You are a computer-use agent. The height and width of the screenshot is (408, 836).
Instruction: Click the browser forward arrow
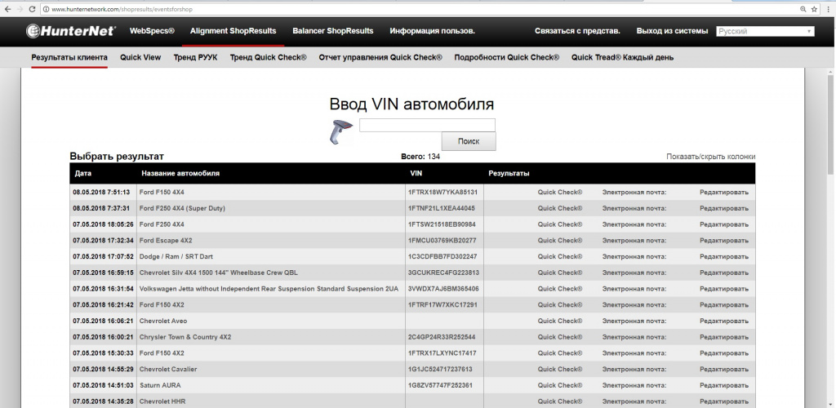20,9
